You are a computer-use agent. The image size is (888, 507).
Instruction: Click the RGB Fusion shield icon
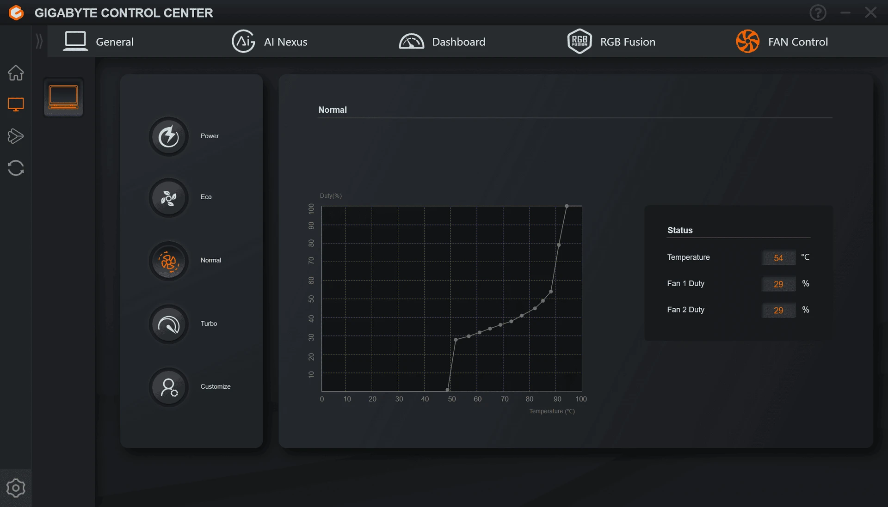coord(580,41)
